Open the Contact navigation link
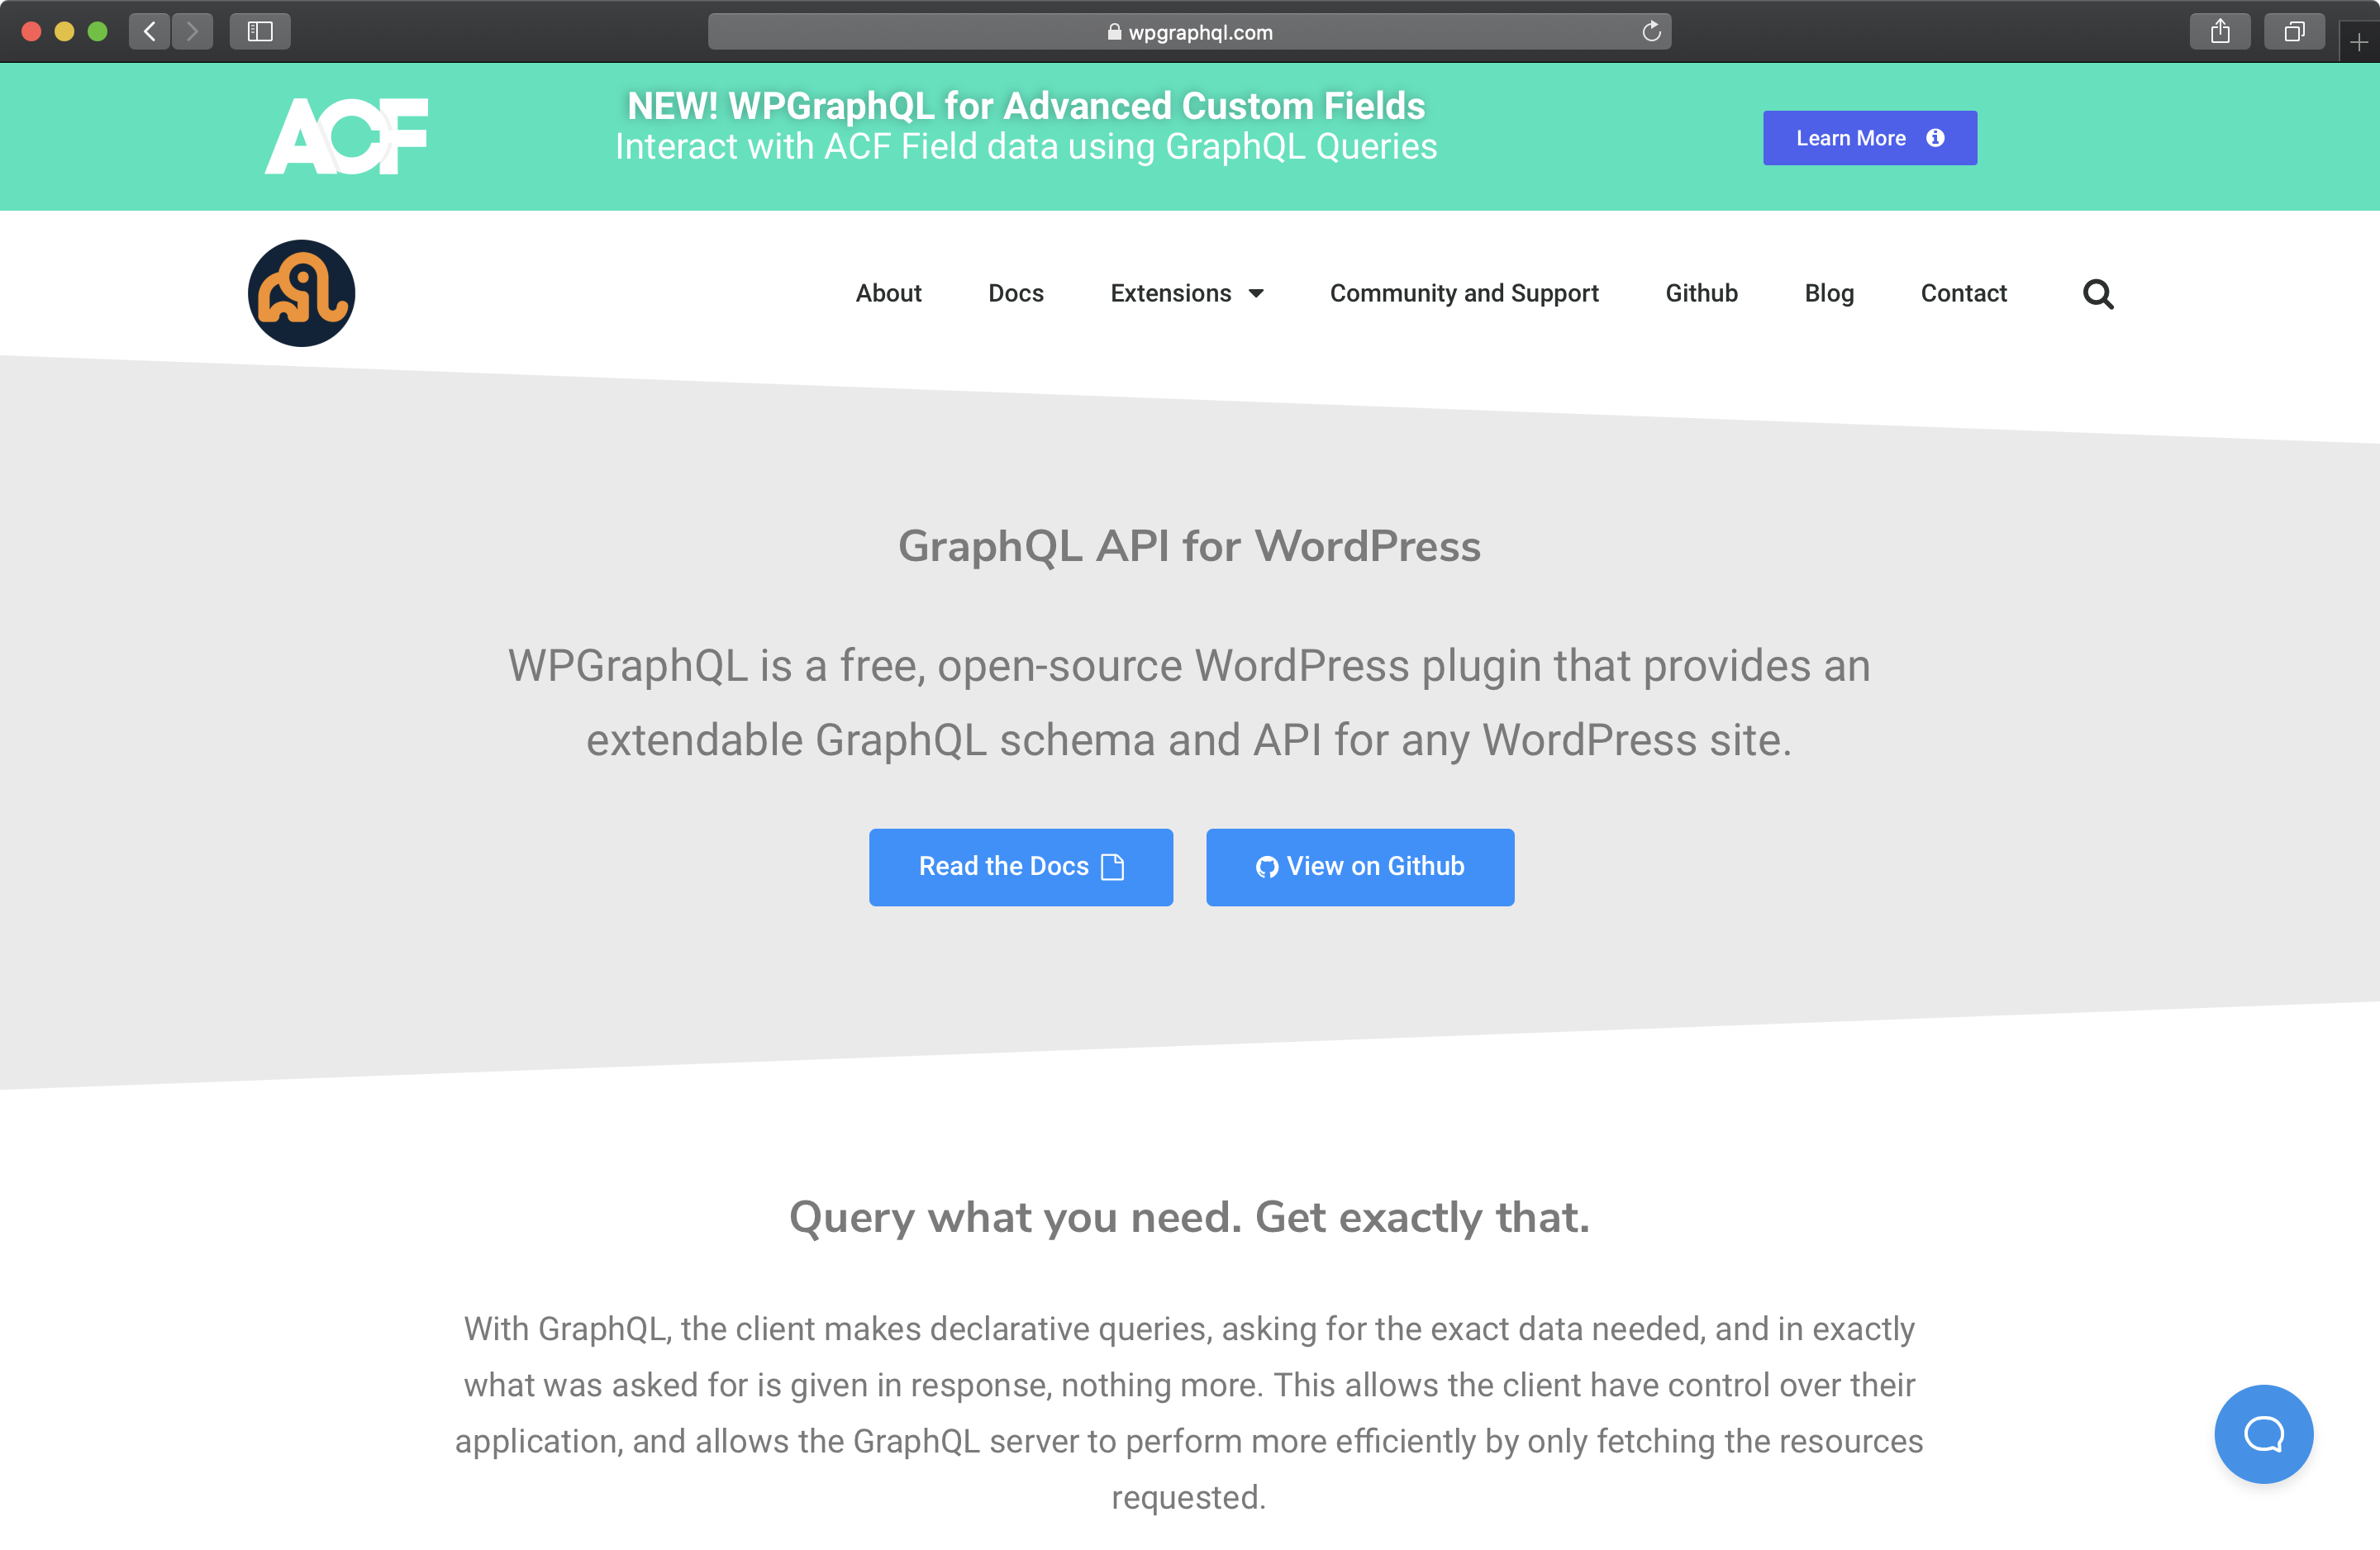 pyautogui.click(x=1962, y=293)
